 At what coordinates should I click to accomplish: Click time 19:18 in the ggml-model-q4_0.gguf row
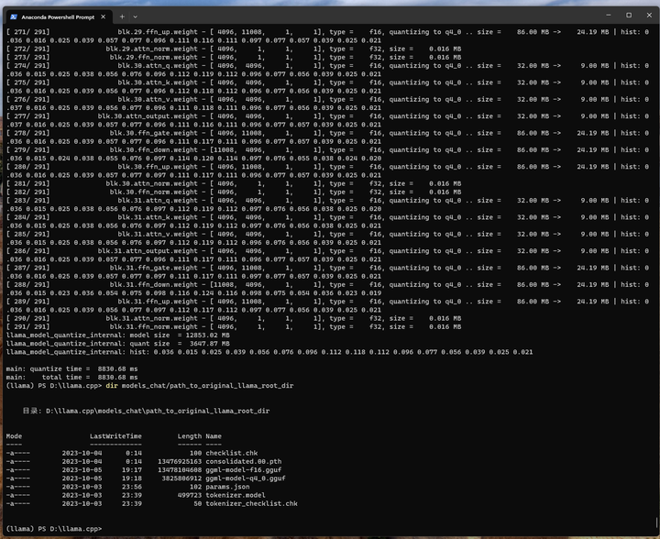point(132,478)
